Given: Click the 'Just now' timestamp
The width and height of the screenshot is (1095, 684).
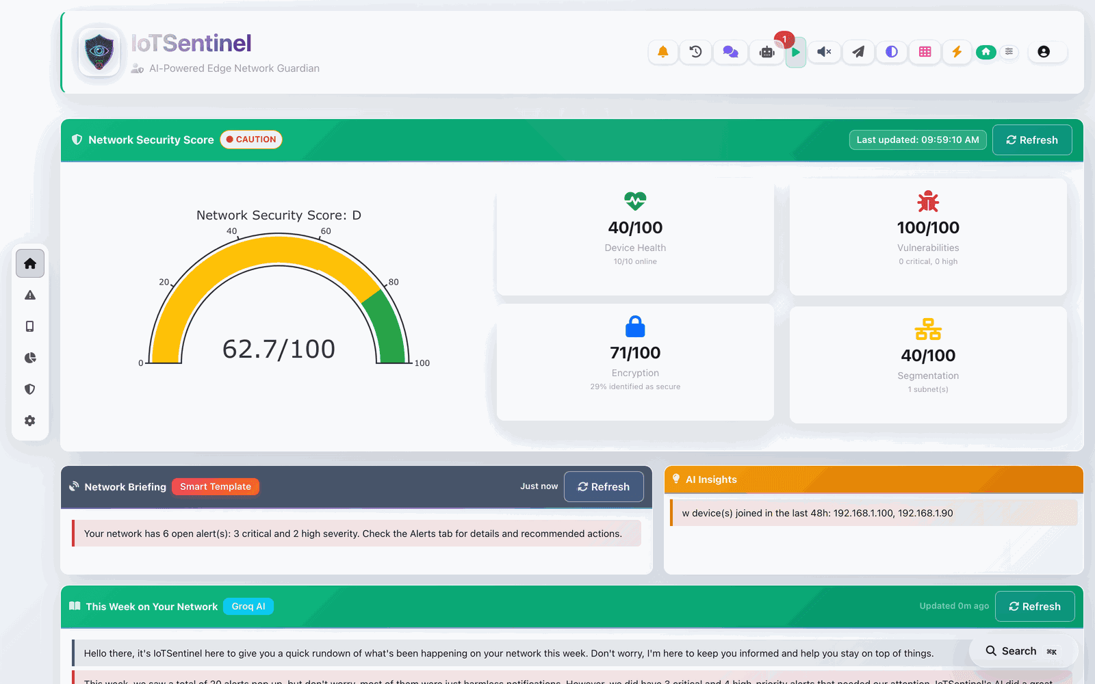Looking at the screenshot, I should point(539,486).
